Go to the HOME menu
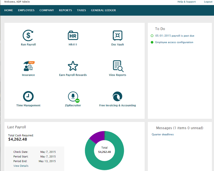The height and width of the screenshot is (171, 214). (x=9, y=10)
